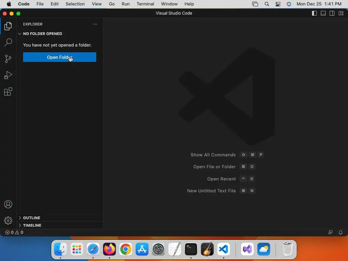Click Visual Studio Code icon in Dock
The height and width of the screenshot is (261, 348).
click(224, 249)
